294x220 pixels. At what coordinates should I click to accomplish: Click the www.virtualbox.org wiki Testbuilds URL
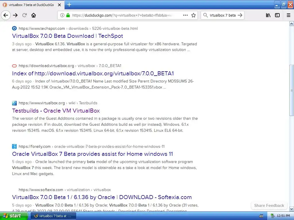click(58, 103)
